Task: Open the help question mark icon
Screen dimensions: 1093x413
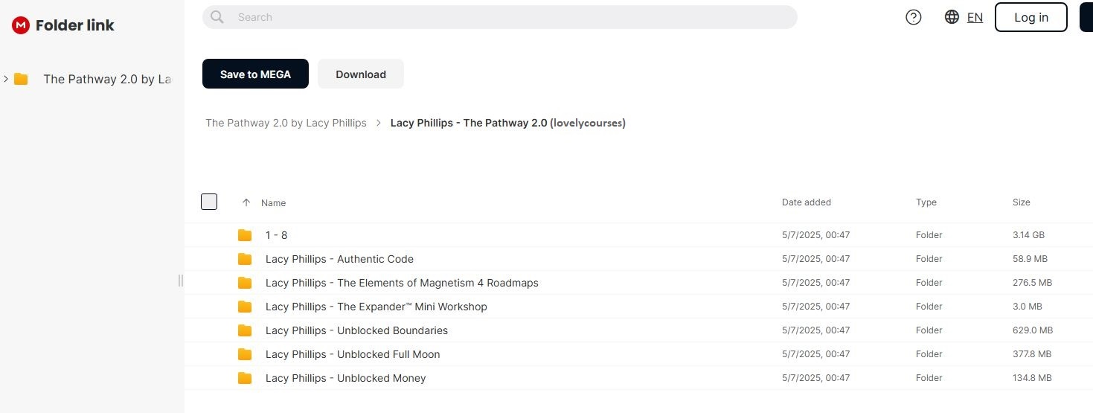Action: [x=914, y=17]
